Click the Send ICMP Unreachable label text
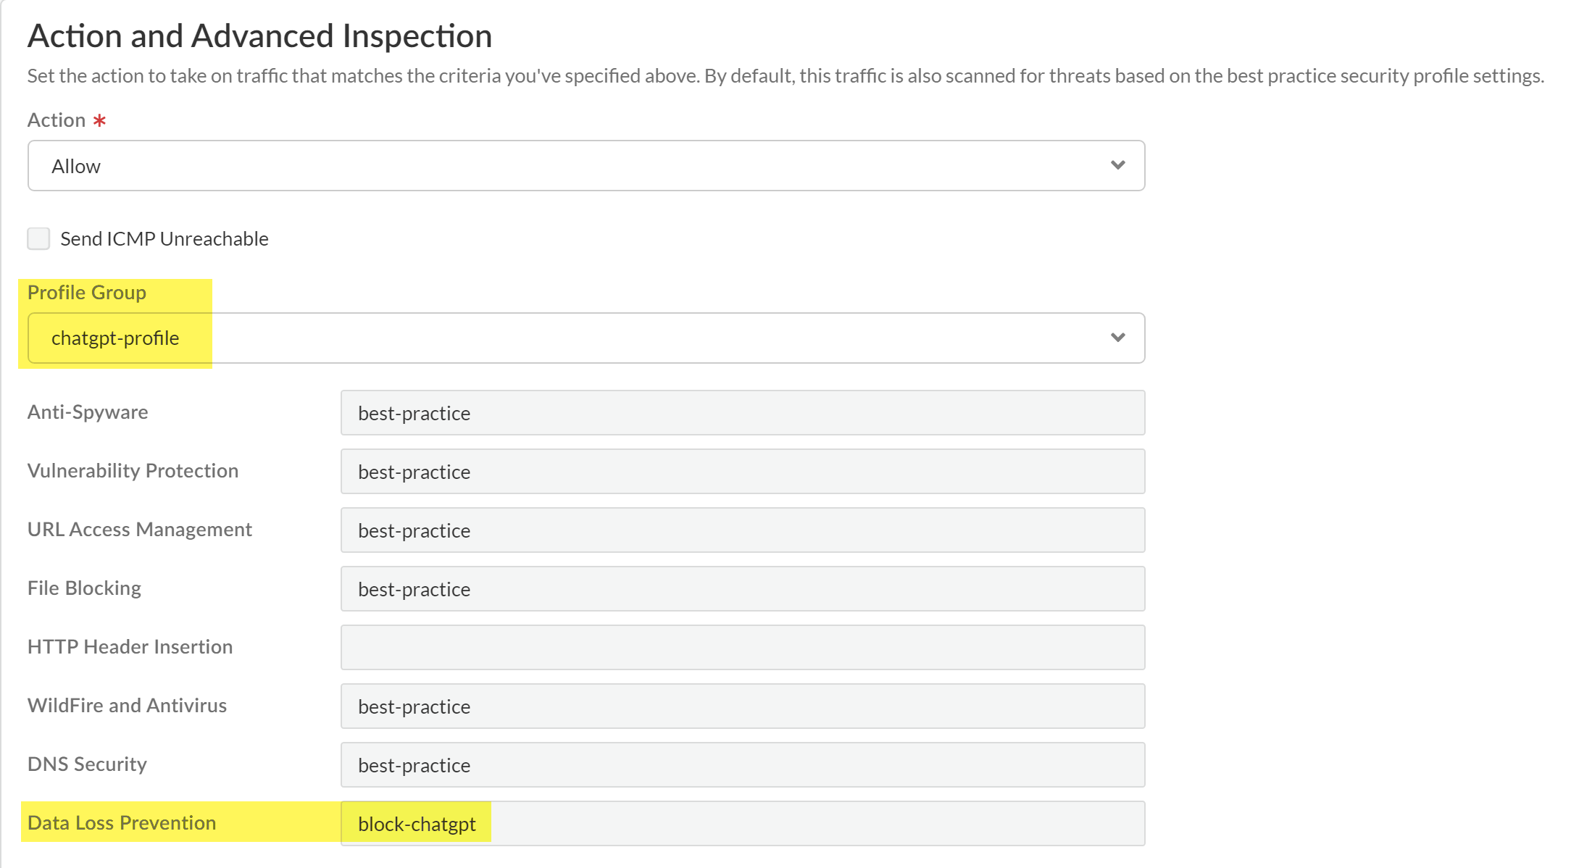 coord(164,239)
